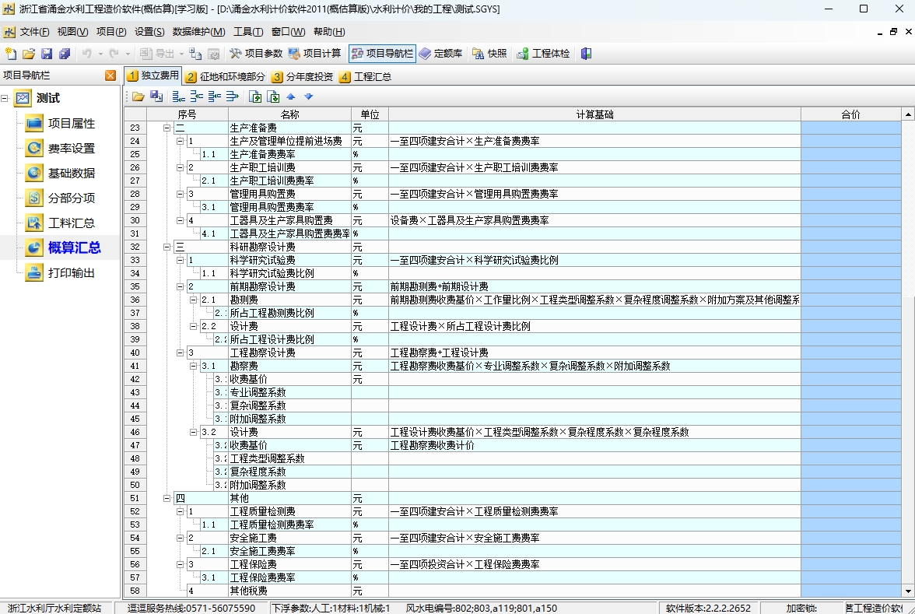Close the 项目导航栏 panel

click(110, 75)
